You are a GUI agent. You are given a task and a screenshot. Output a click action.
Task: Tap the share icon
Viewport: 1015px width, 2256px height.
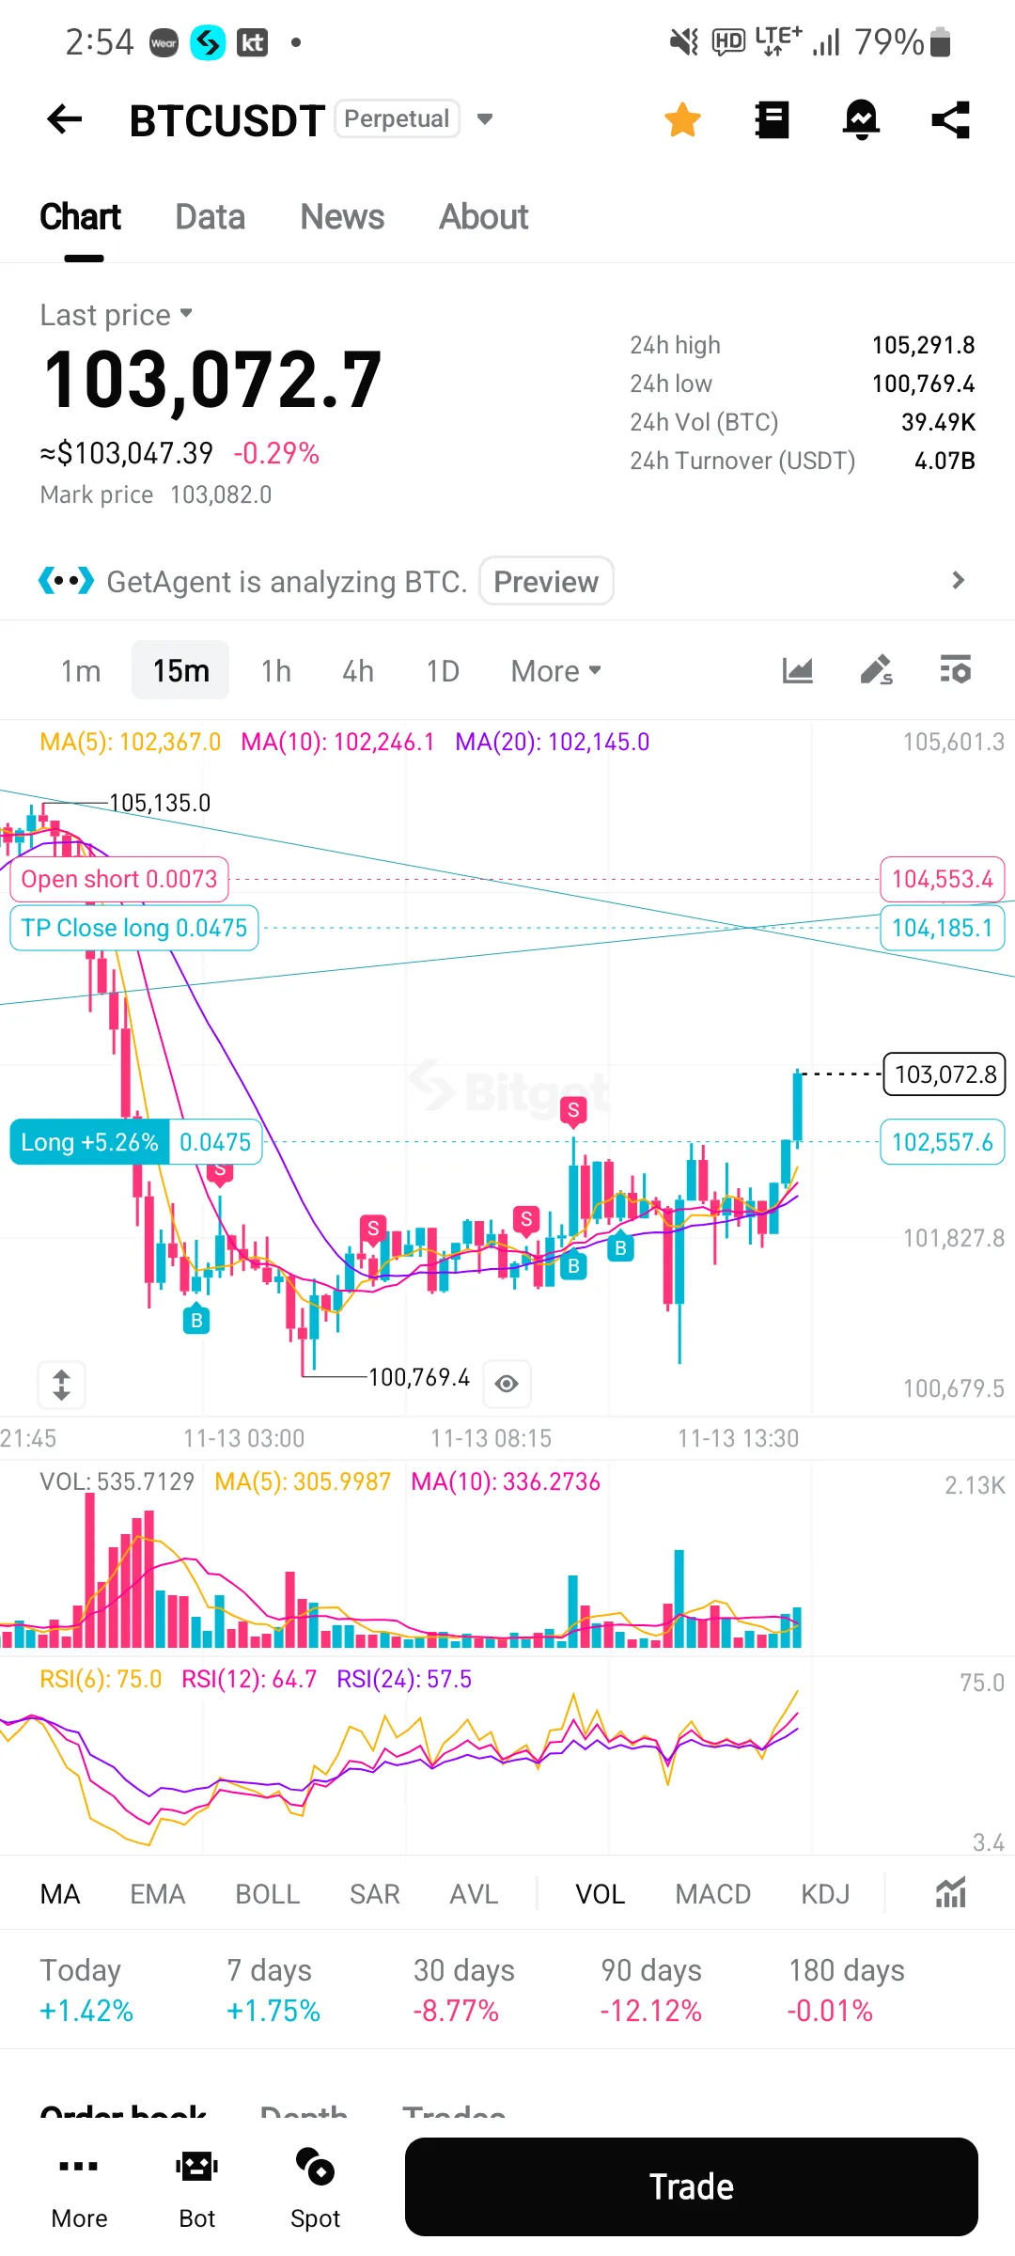(950, 119)
